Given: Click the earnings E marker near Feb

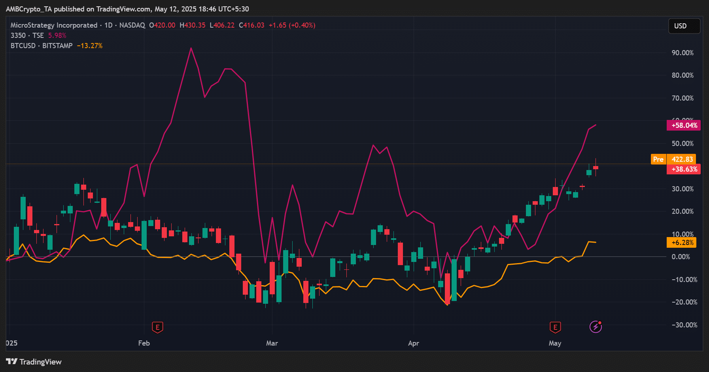Looking at the screenshot, I should tap(157, 327).
